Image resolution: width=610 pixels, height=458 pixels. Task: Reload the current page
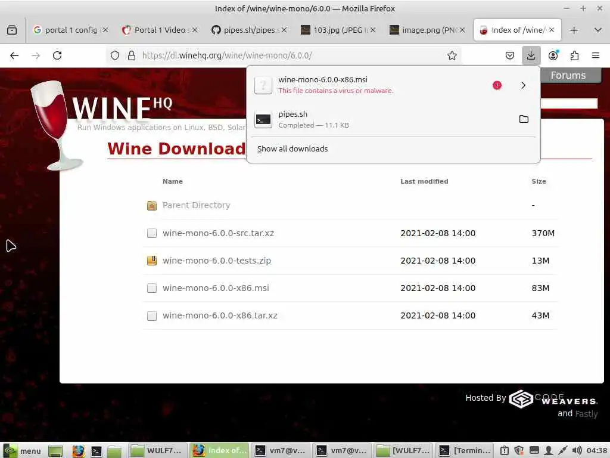pyautogui.click(x=57, y=55)
